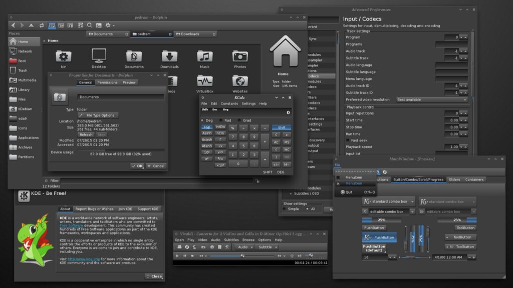Select the Rad angle mode in KCalc
Viewport: 513px width, 288px height.
click(x=224, y=120)
